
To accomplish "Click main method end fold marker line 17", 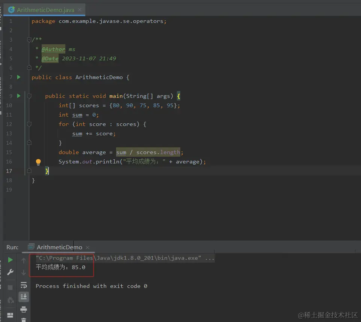I will 29,171.
